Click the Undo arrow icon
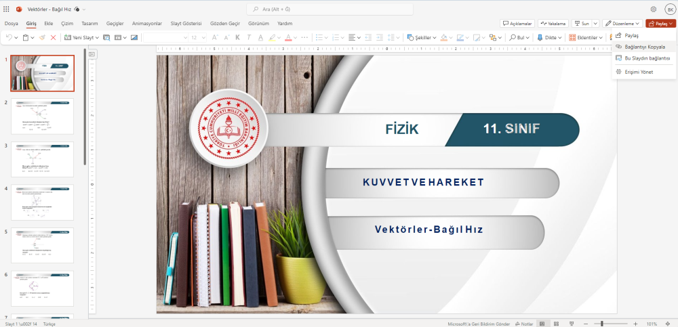Screen dimensions: 678x327 coord(9,38)
